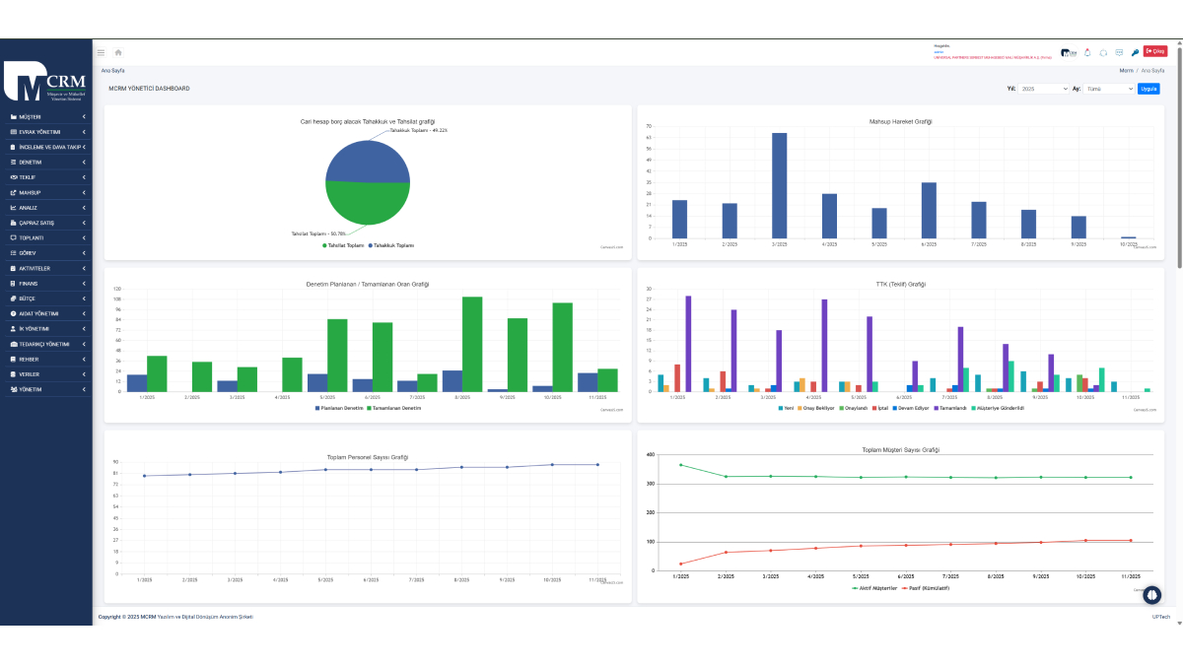Open FİNANS menu in sidebar
The image size is (1183, 665).
pos(47,283)
